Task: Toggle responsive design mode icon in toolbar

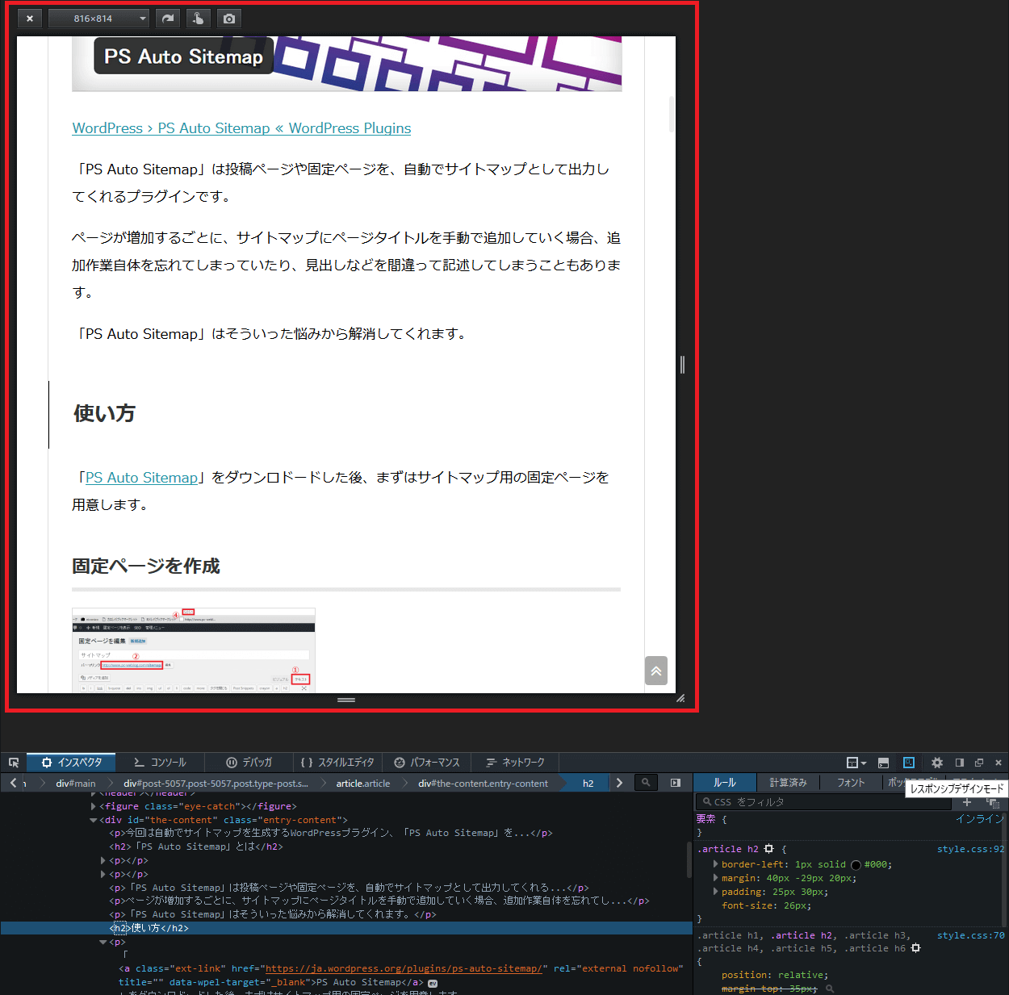Action: pyautogui.click(x=908, y=763)
